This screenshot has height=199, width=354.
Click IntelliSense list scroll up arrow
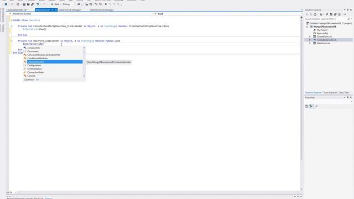point(84,48)
